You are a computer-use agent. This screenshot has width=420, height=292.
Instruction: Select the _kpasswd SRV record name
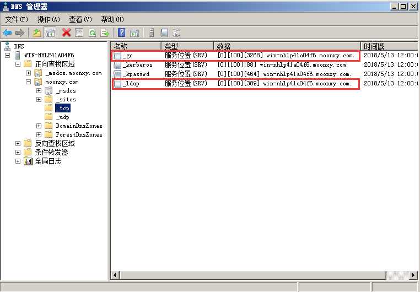tap(136, 74)
